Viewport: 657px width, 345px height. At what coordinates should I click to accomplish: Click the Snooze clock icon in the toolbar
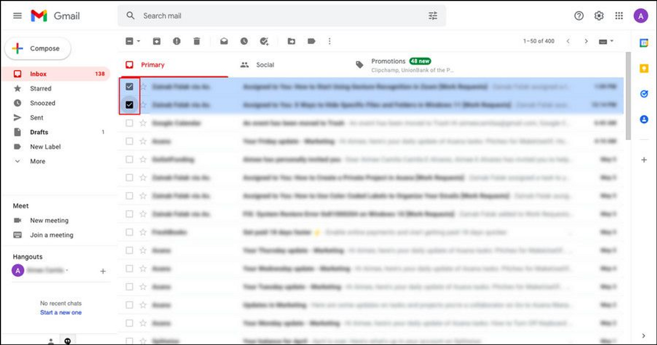coord(244,42)
